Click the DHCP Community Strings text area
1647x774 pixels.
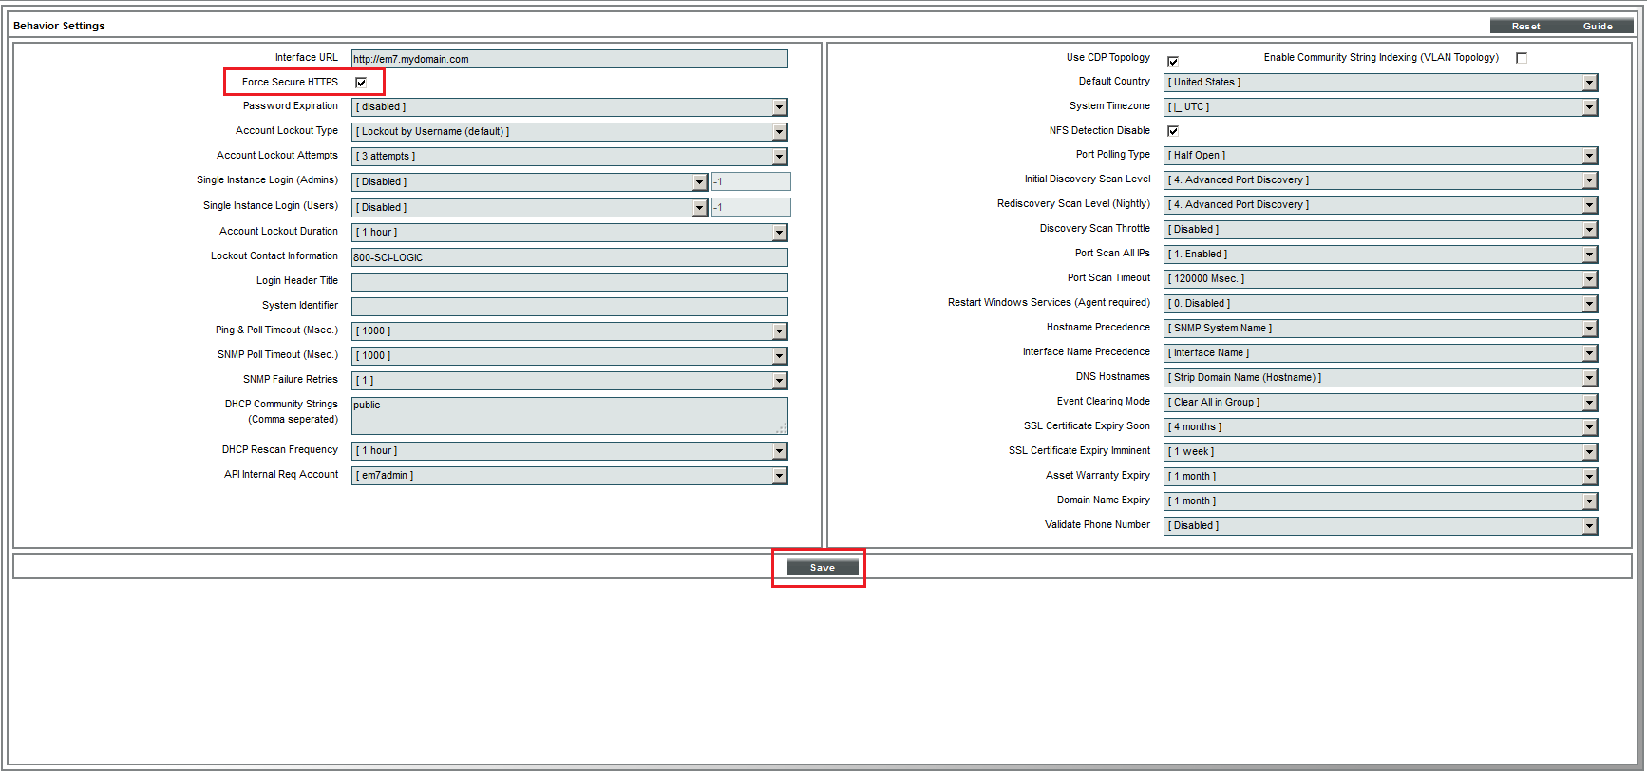click(x=570, y=416)
